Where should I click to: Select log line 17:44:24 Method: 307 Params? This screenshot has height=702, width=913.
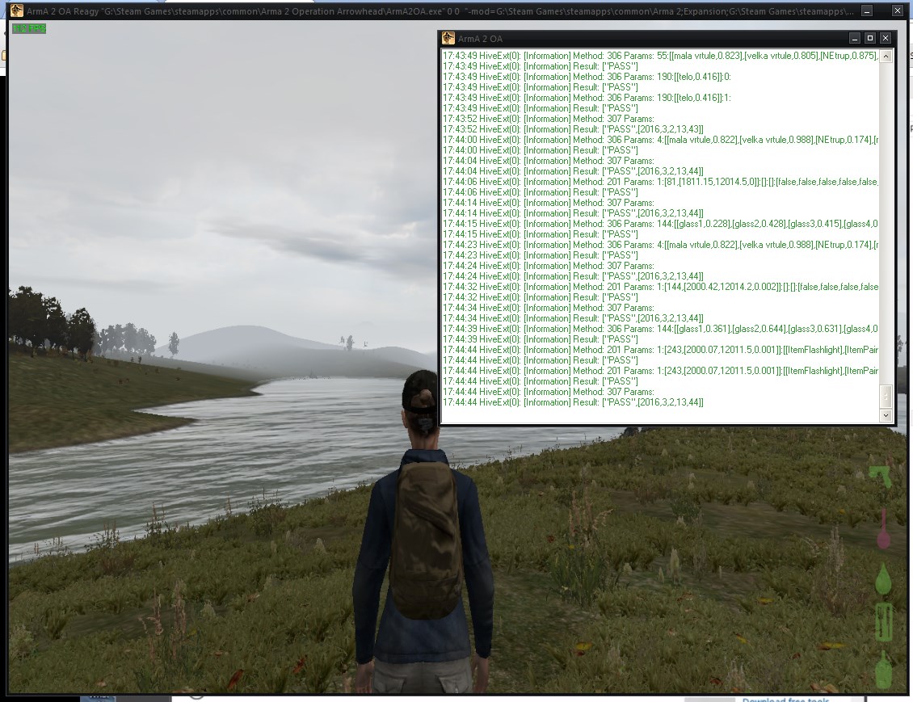548,266
